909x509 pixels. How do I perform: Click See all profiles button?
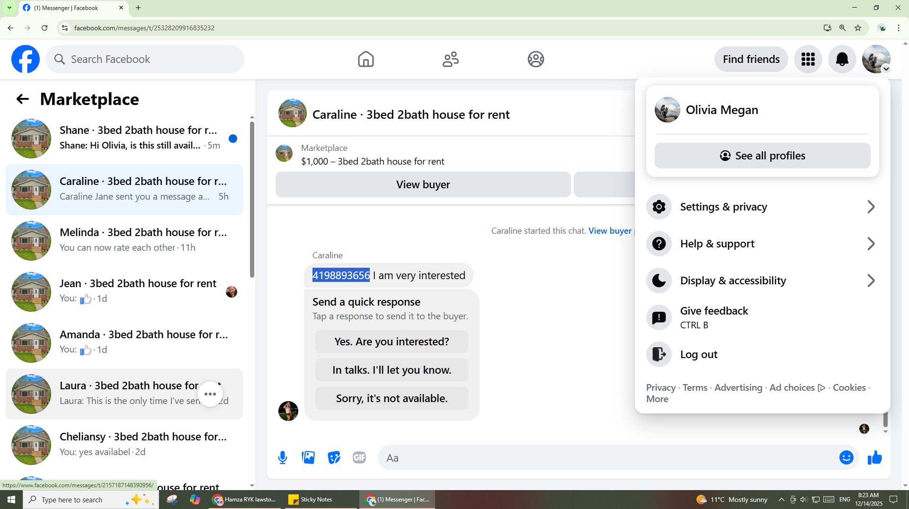tap(762, 156)
